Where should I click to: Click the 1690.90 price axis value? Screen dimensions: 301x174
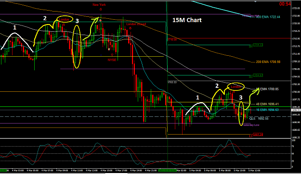(296, 122)
